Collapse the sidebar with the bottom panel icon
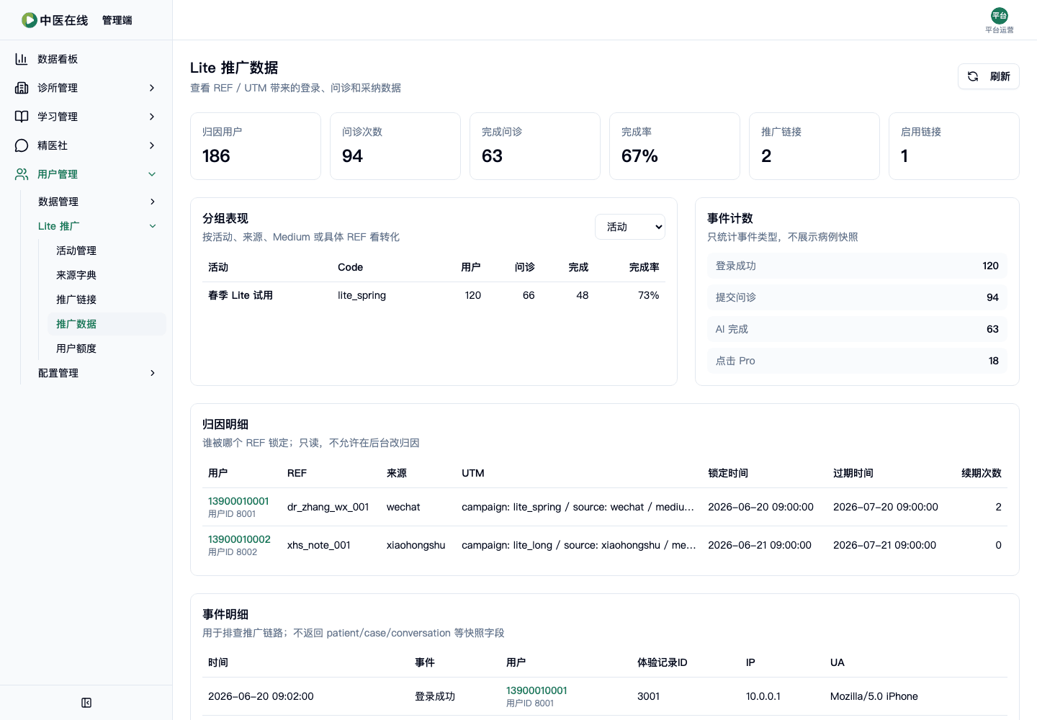Image resolution: width=1037 pixels, height=720 pixels. tap(86, 703)
